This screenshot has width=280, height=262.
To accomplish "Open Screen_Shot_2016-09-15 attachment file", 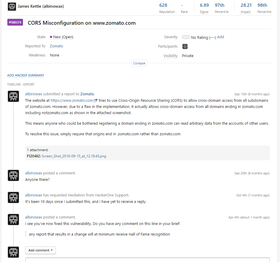I will (x=74, y=156).
